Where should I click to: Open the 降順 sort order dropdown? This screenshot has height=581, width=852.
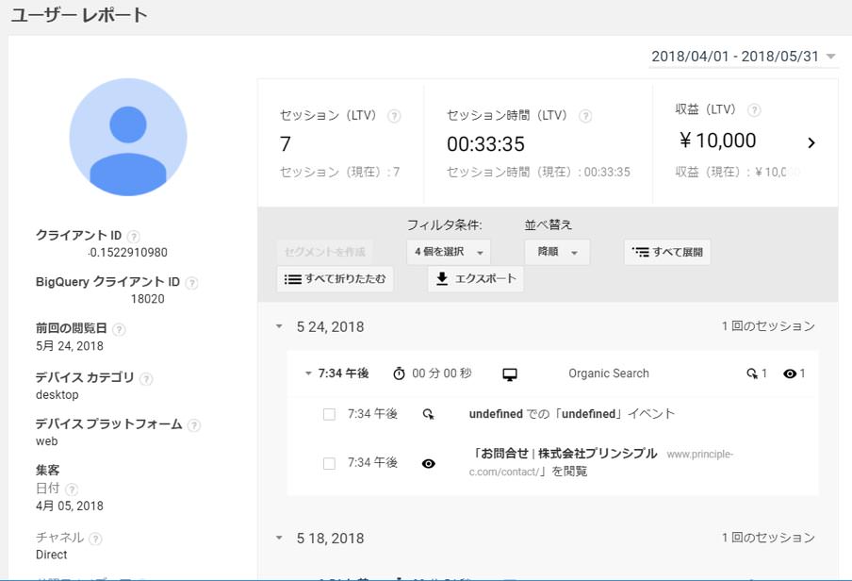(557, 252)
